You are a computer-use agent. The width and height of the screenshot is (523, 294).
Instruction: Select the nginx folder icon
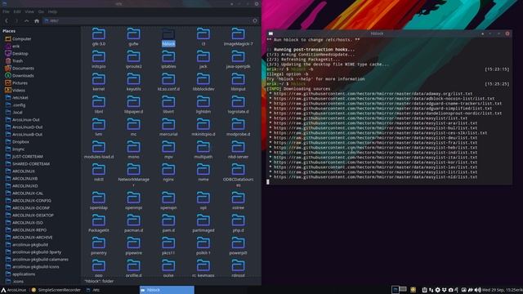[x=168, y=170]
